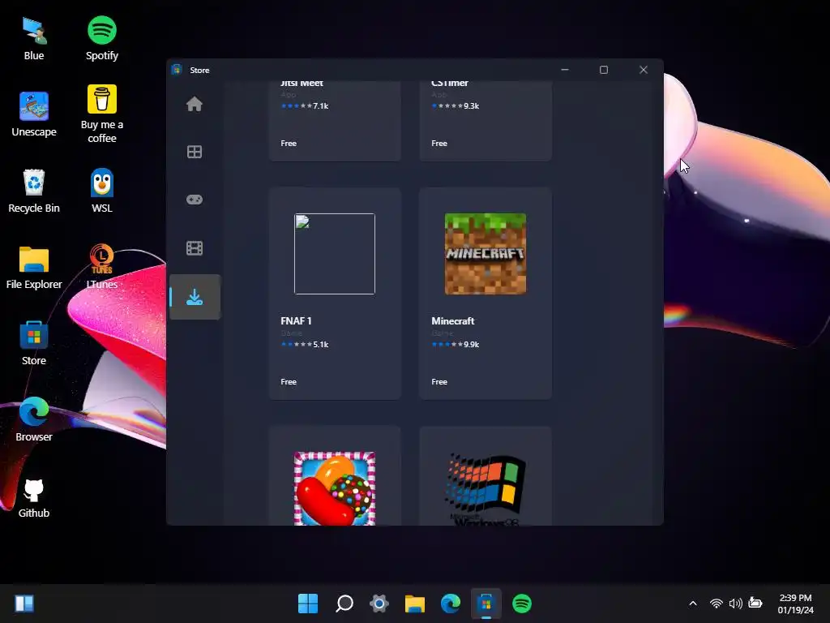Click the Free label on FNAF 1 card
The width and height of the screenshot is (830, 623).
(x=289, y=381)
